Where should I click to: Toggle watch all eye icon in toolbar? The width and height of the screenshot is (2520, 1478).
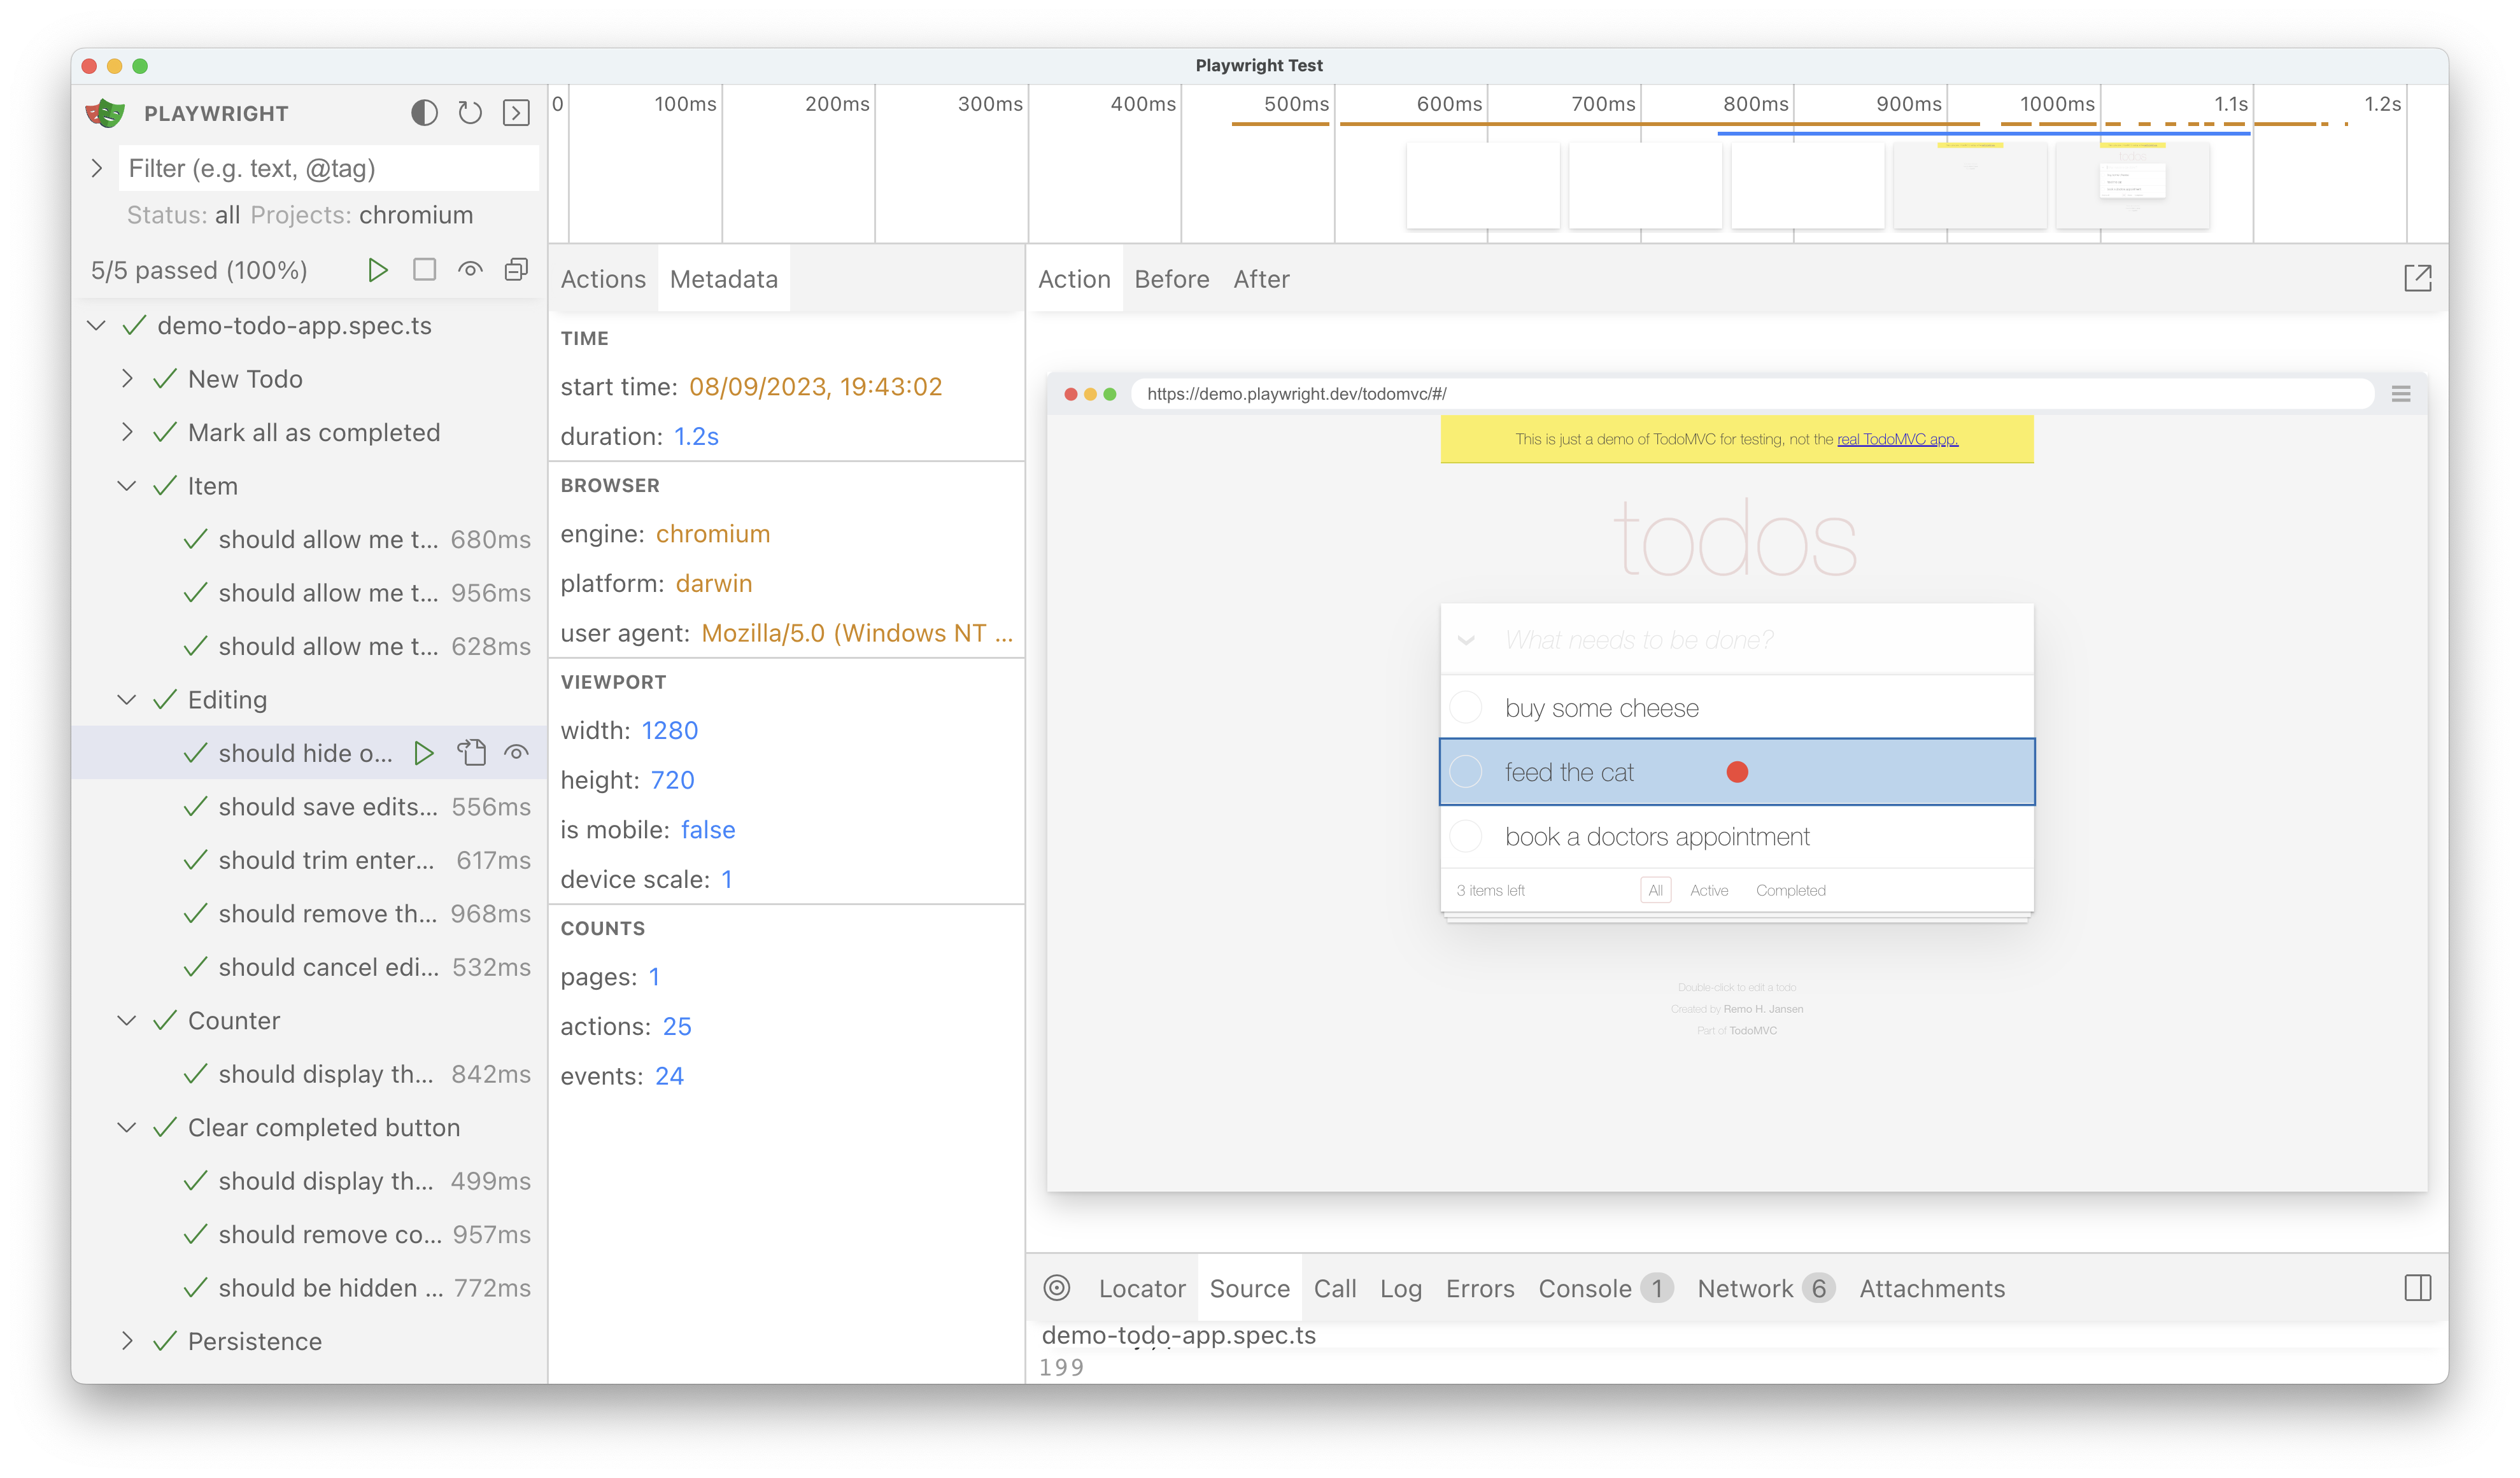470,270
